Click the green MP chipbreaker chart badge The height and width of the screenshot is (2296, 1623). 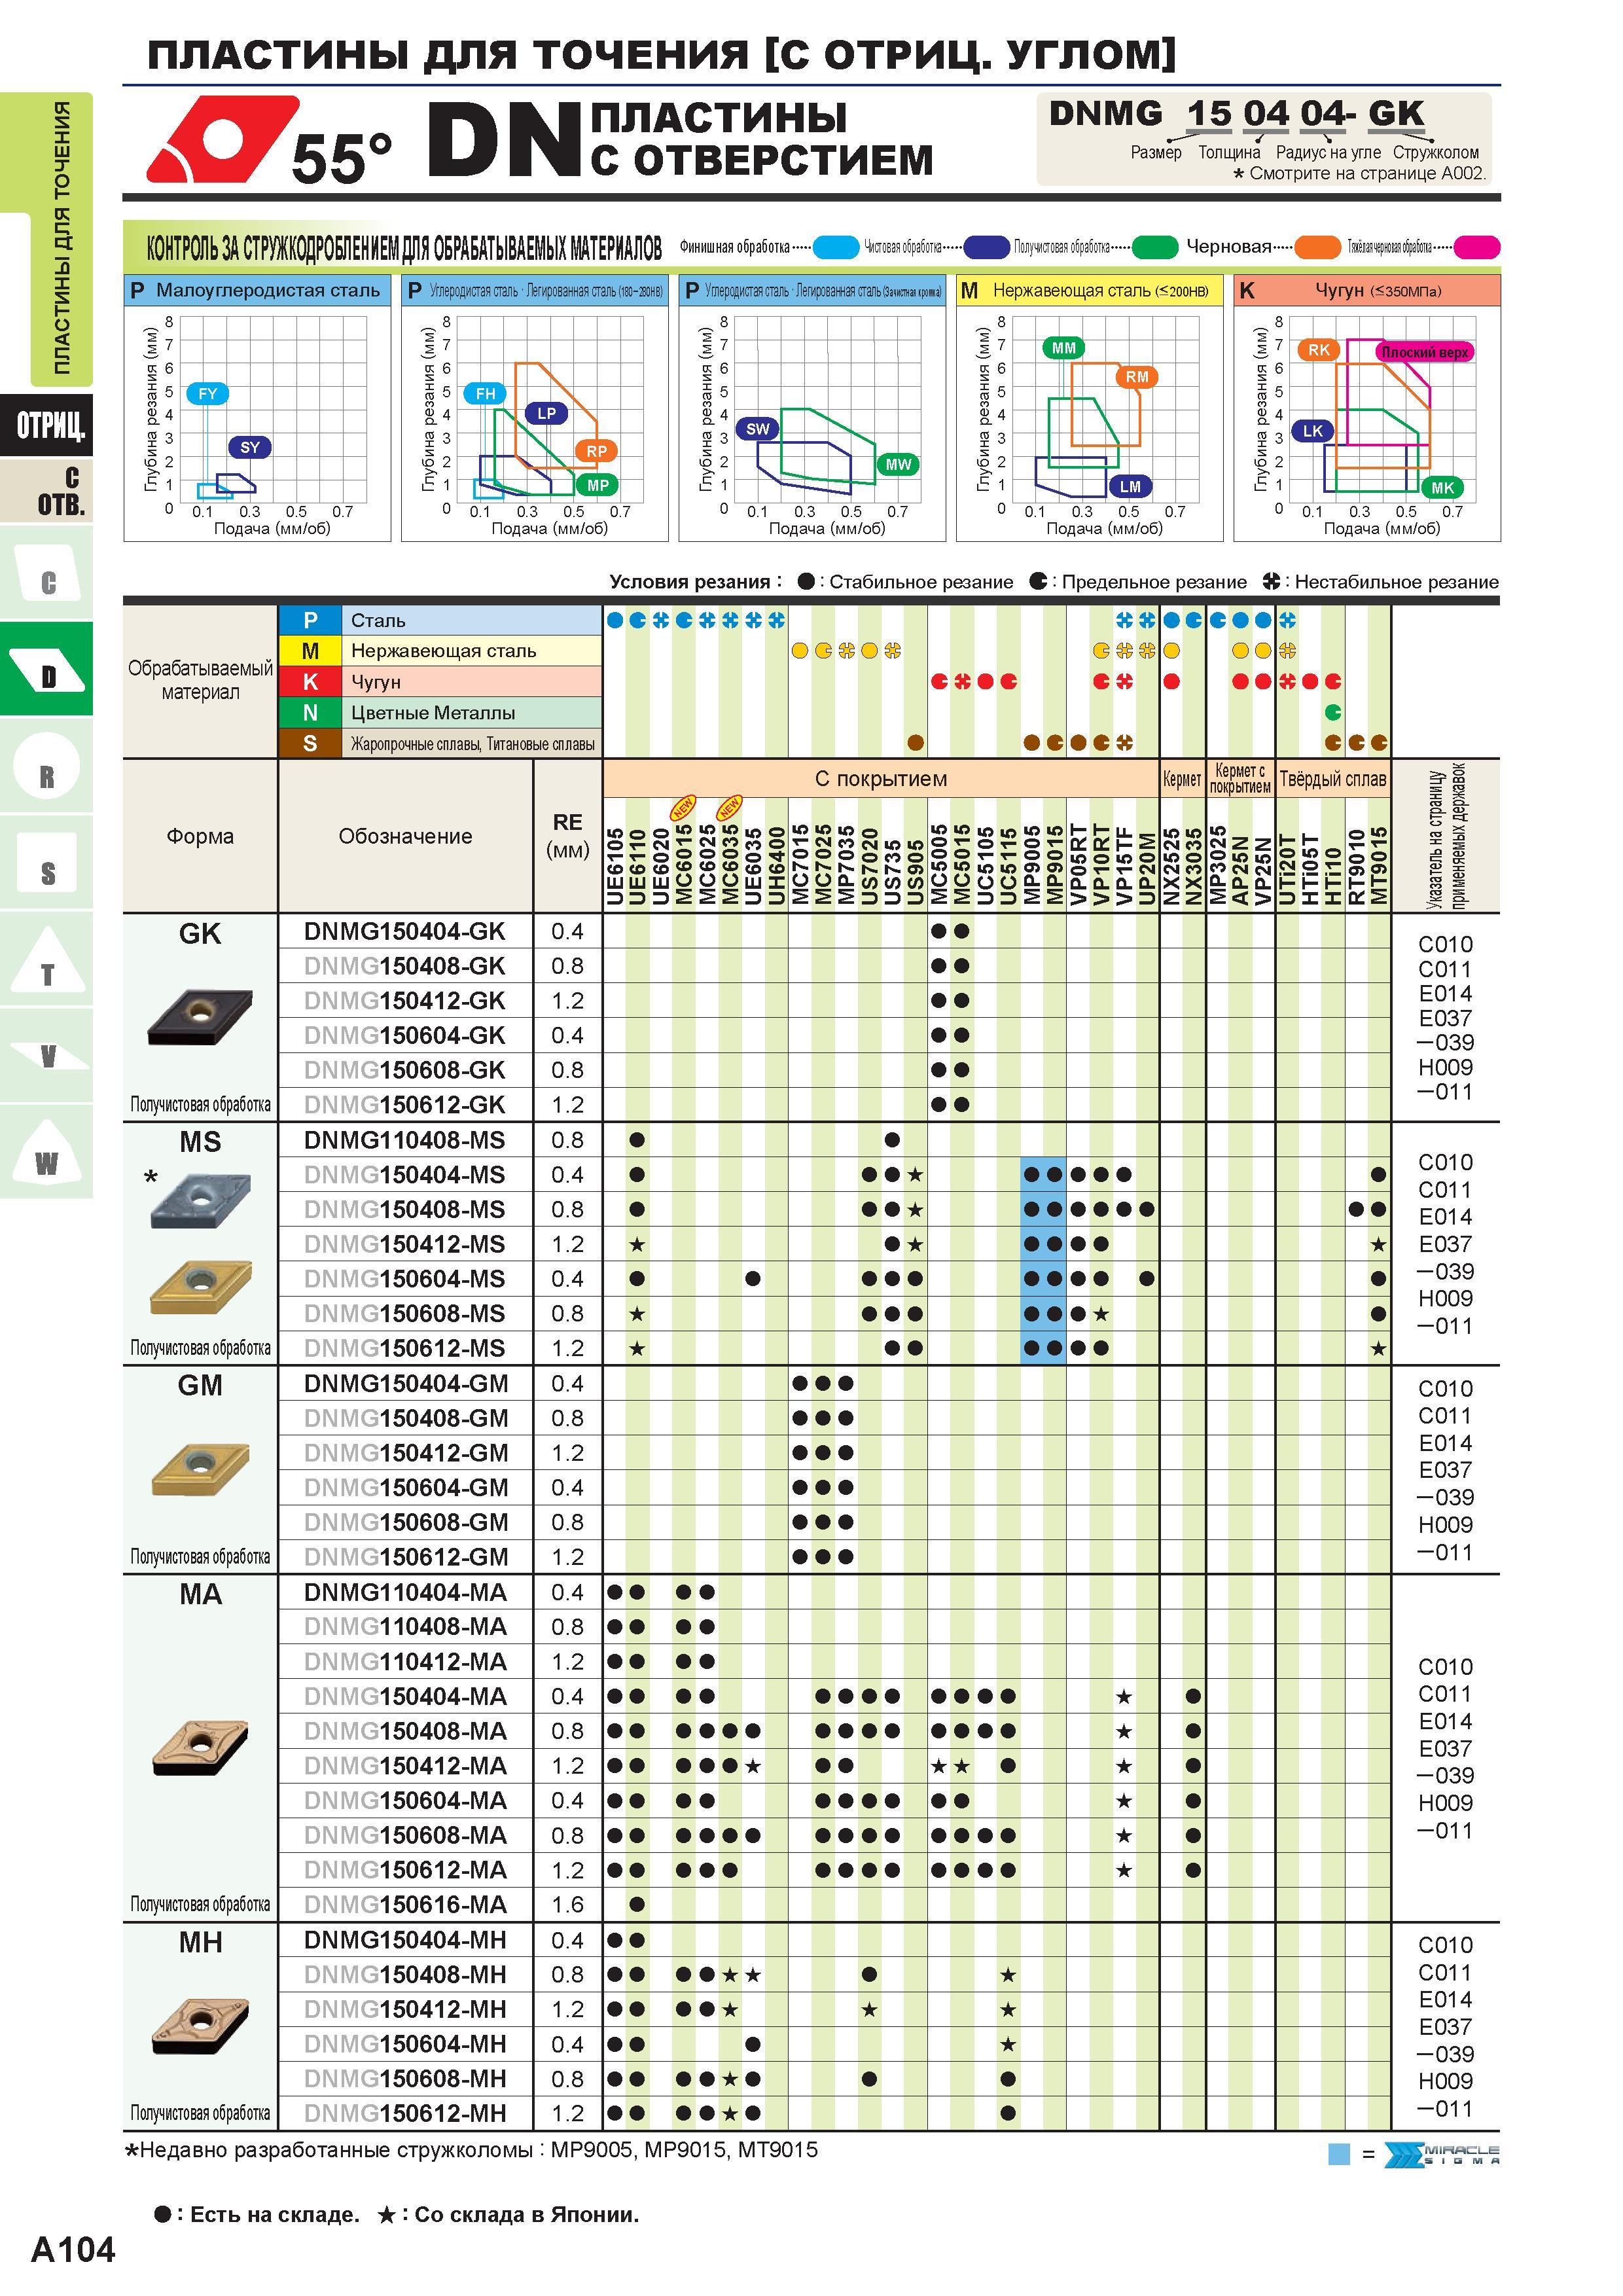[597, 485]
